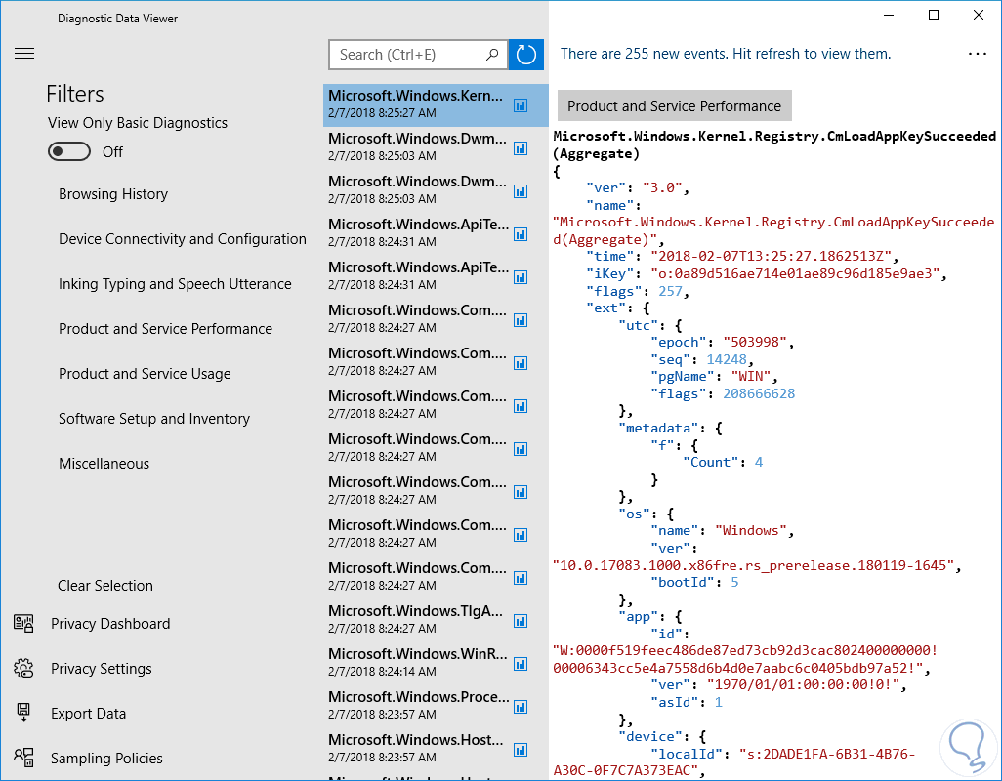Choose Inking Typing and Speech Utterance filter
Screen dimensions: 1002x781
[175, 284]
